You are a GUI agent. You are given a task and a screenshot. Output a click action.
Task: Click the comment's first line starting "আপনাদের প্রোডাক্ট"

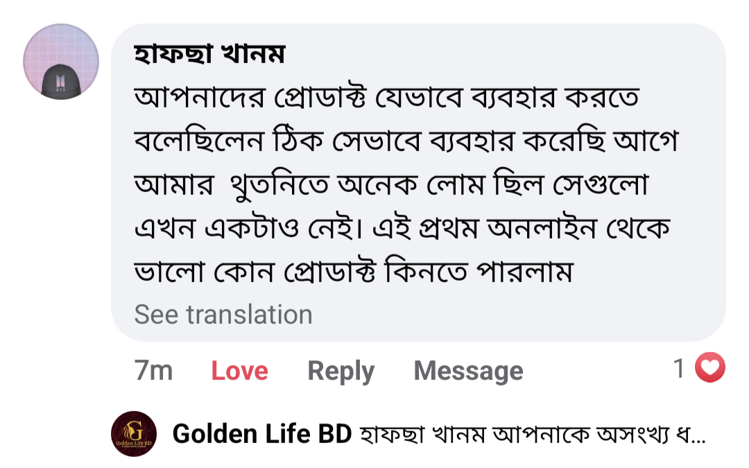[386, 99]
